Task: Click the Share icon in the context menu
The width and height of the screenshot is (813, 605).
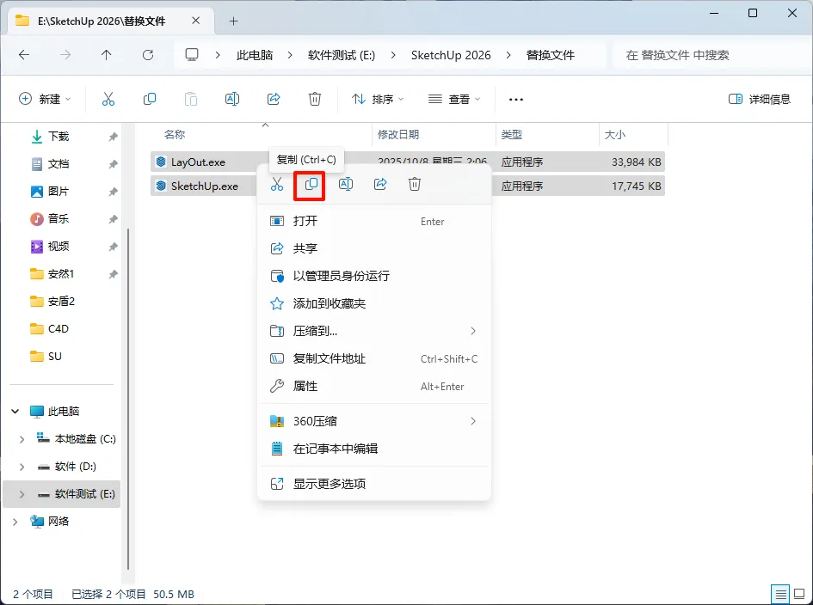Action: point(380,184)
